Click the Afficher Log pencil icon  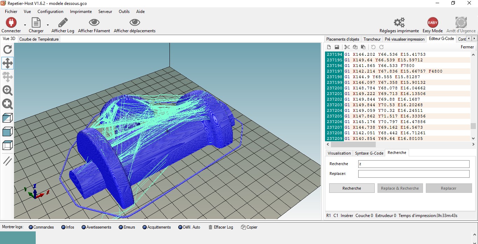click(63, 23)
